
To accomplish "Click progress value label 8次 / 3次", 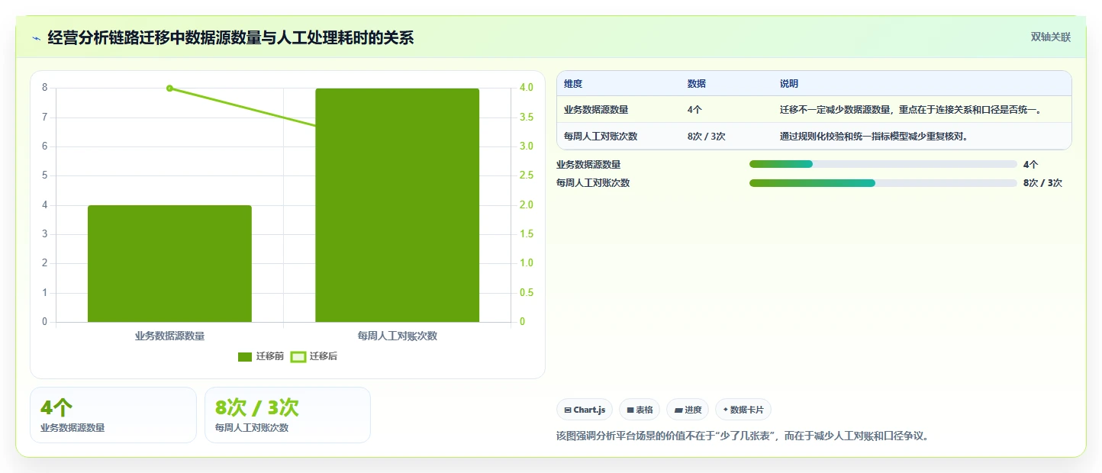I will point(1042,183).
